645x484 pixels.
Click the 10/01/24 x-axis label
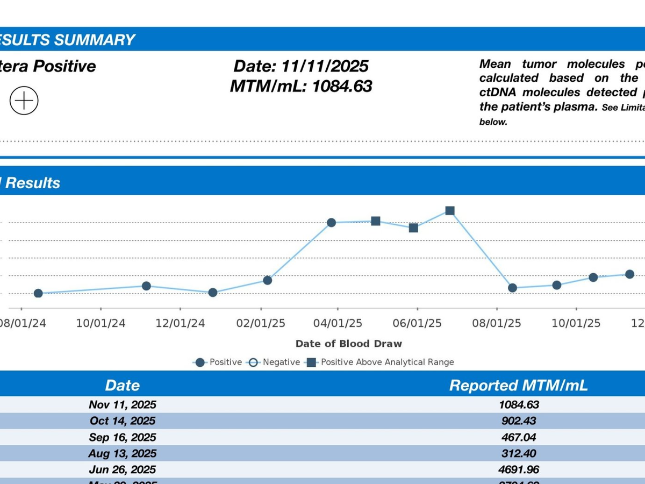101,323
